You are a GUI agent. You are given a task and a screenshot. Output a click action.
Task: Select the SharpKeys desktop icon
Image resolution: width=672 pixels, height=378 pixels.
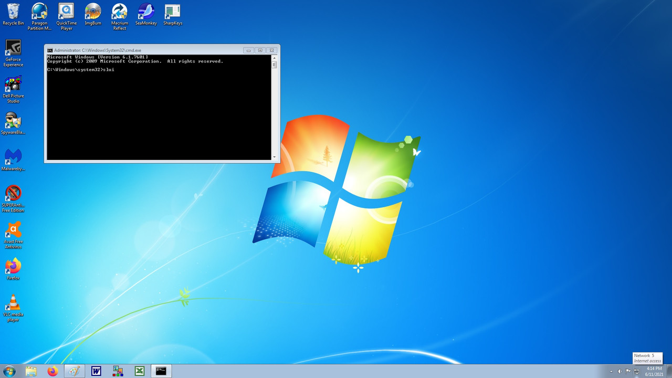tap(173, 14)
